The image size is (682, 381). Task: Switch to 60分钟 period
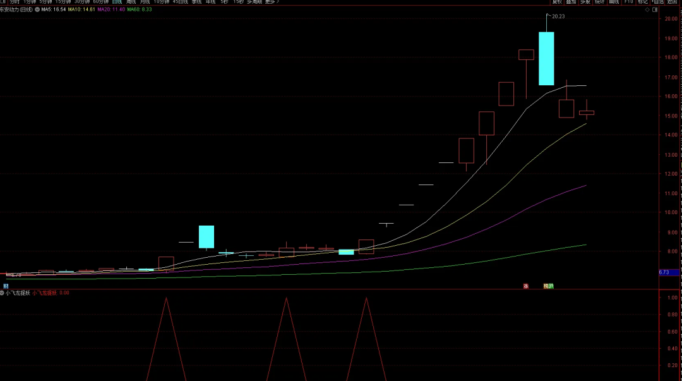click(x=101, y=2)
